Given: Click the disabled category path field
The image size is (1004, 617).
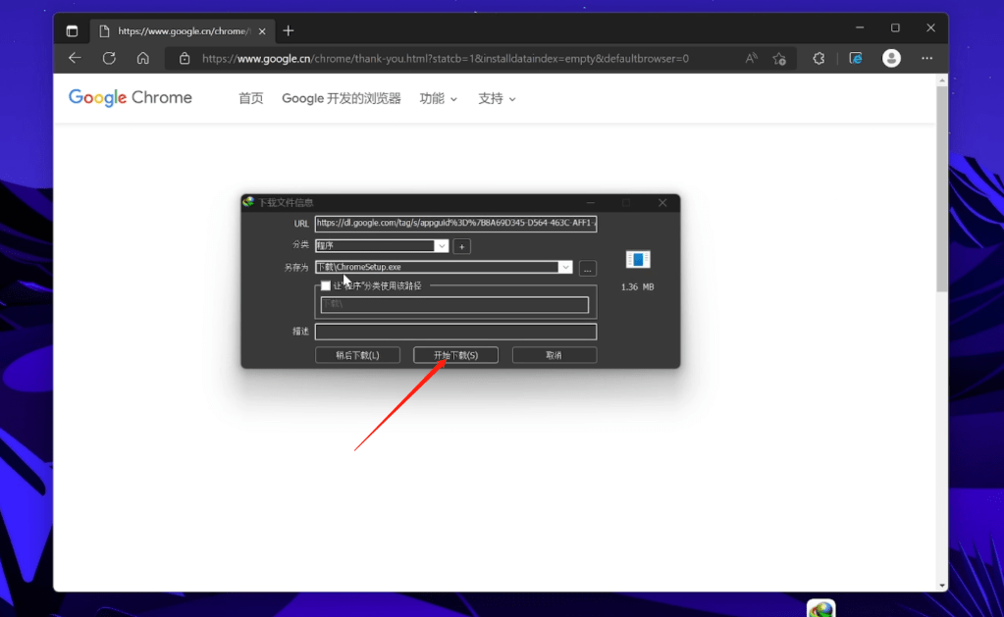Looking at the screenshot, I should click(x=454, y=305).
